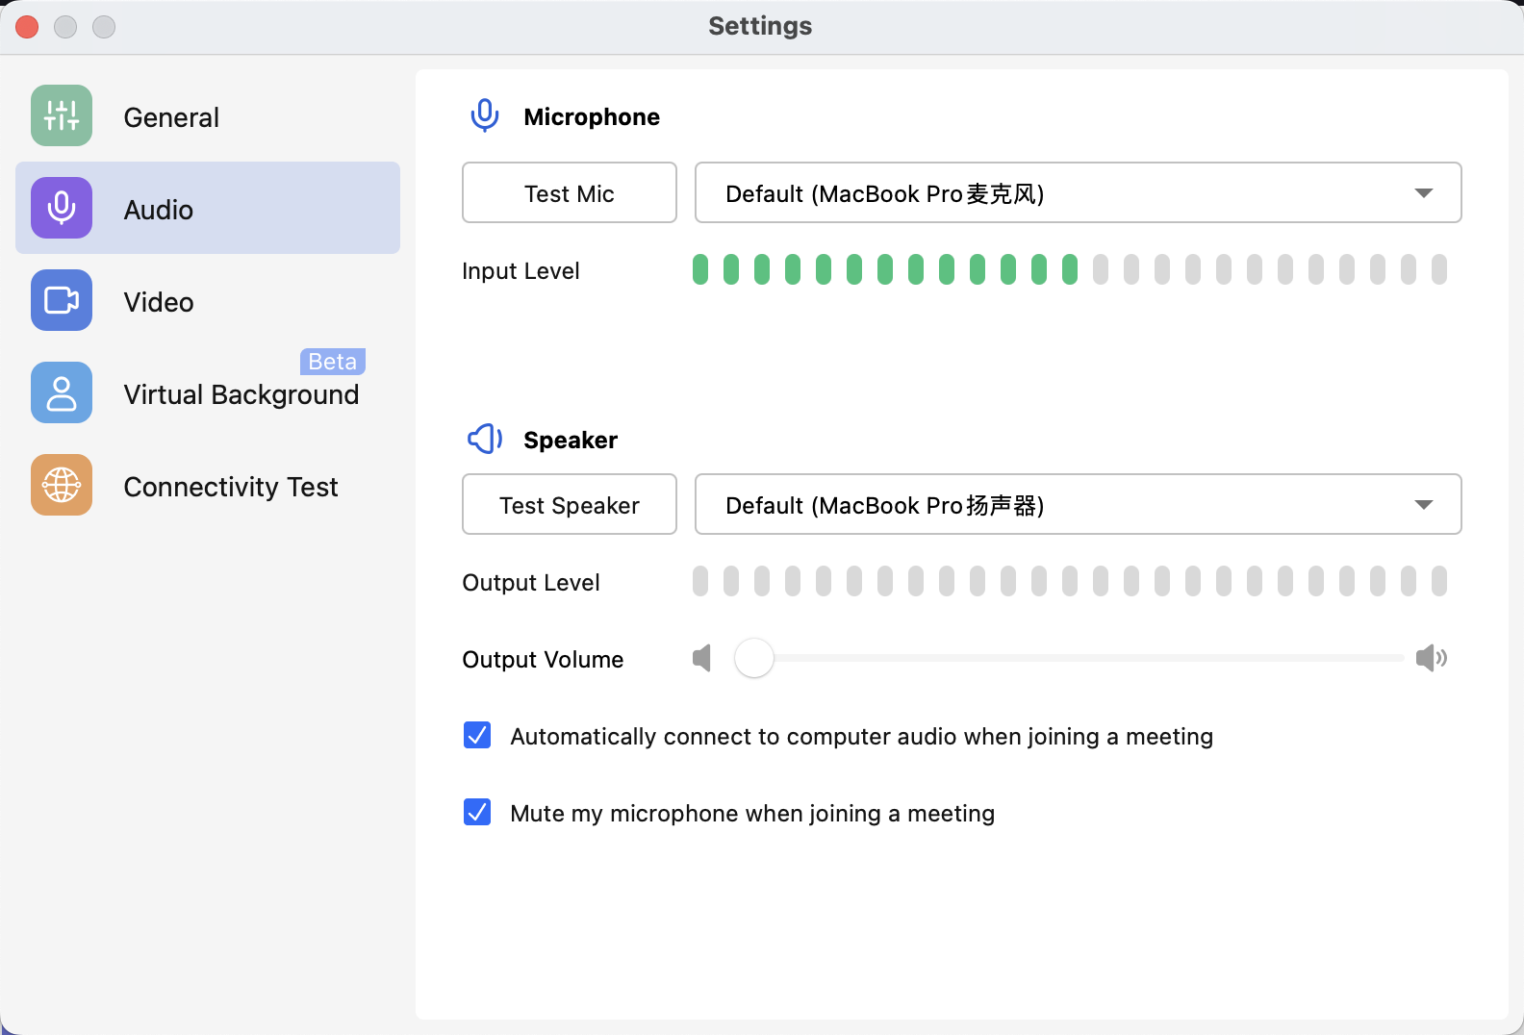Click the high volume speaker icon
The width and height of the screenshot is (1524, 1035).
pos(1431,659)
